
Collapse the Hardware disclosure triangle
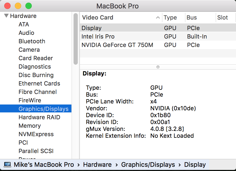tap(6, 16)
